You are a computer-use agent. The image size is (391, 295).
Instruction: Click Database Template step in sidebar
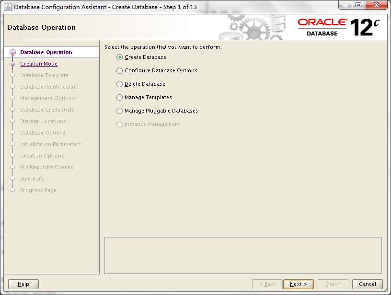coord(44,75)
